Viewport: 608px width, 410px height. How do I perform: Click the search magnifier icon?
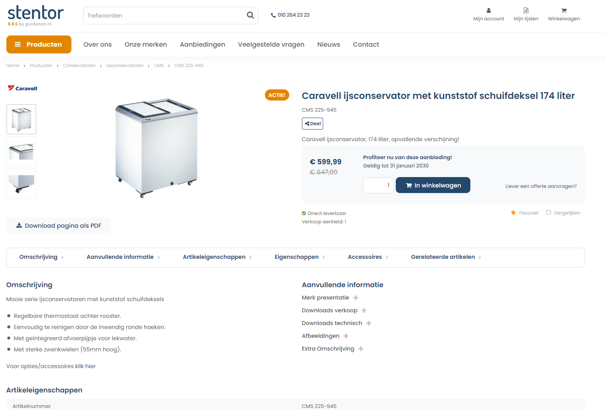[x=250, y=15]
